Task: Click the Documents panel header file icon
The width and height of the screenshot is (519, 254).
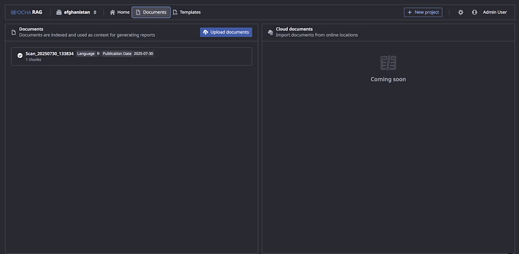Action: pyautogui.click(x=14, y=32)
